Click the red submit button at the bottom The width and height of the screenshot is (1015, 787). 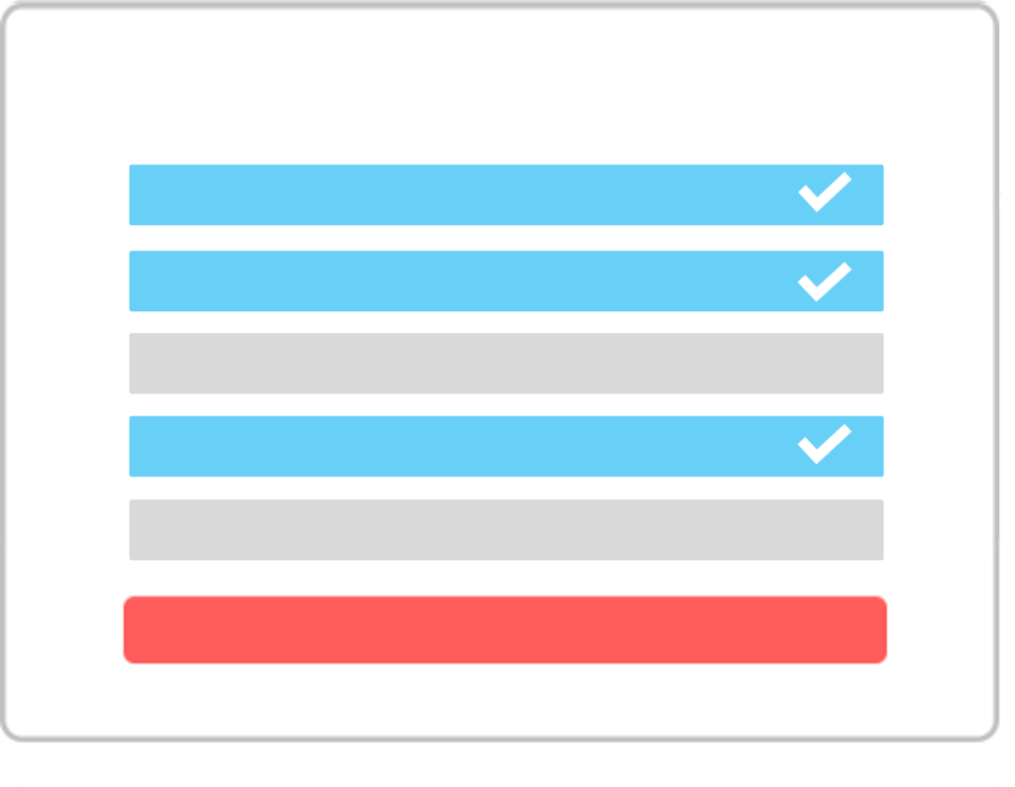[x=505, y=629]
